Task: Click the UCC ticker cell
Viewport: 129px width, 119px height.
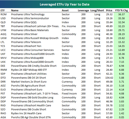Action: (x=3, y=50)
